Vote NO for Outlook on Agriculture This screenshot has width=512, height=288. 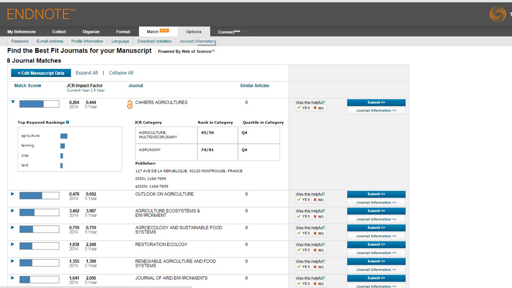click(319, 200)
